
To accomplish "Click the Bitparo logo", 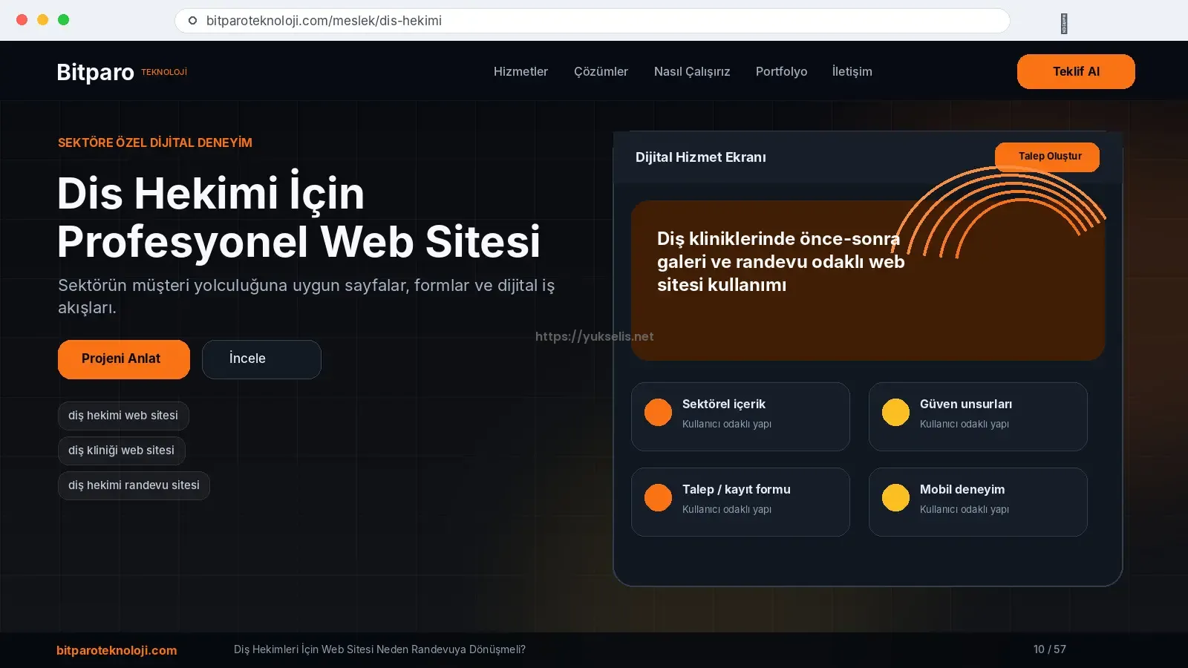I will [x=95, y=72].
